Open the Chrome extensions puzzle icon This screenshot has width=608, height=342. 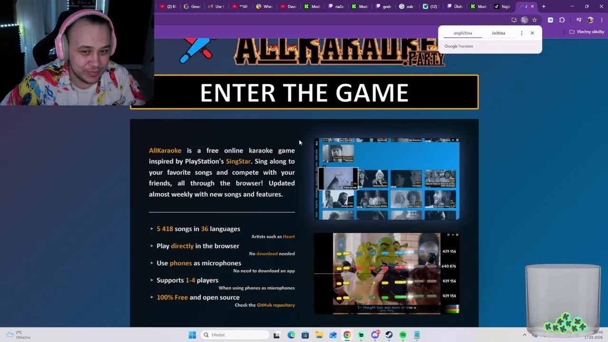pyautogui.click(x=562, y=20)
